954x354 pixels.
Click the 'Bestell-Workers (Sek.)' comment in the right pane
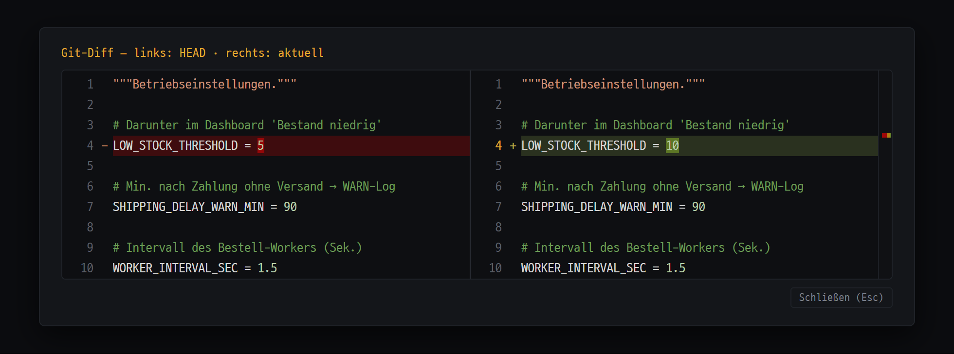point(646,248)
